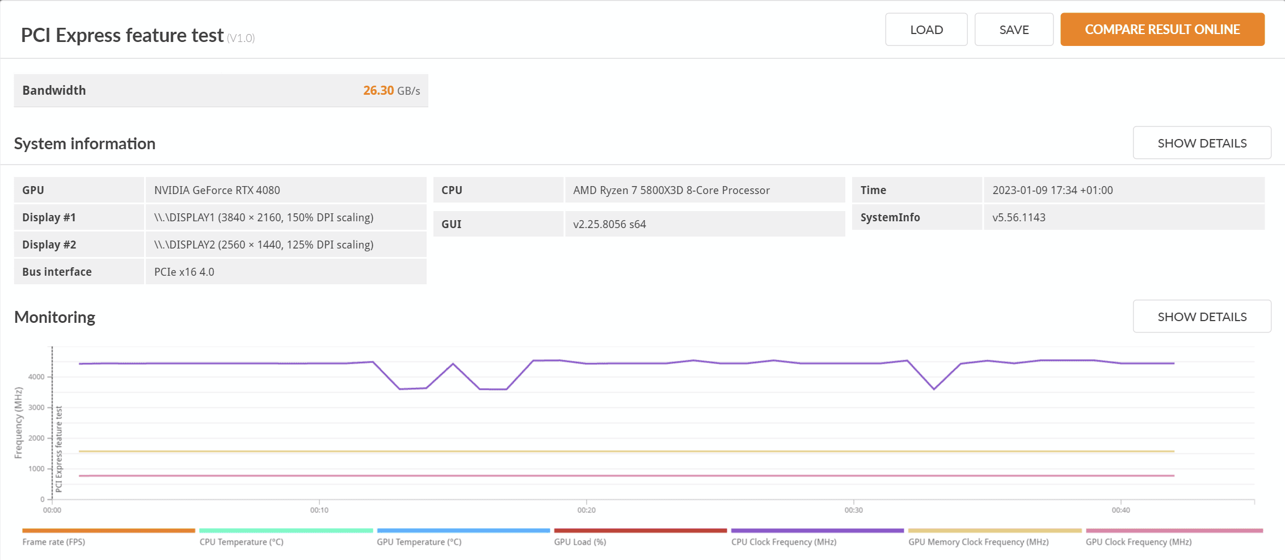The height and width of the screenshot is (560, 1285).
Task: Hide the GPU Load (%) series
Action: [x=580, y=542]
